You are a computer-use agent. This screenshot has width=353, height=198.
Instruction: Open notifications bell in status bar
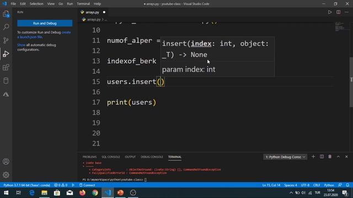pos(347,185)
